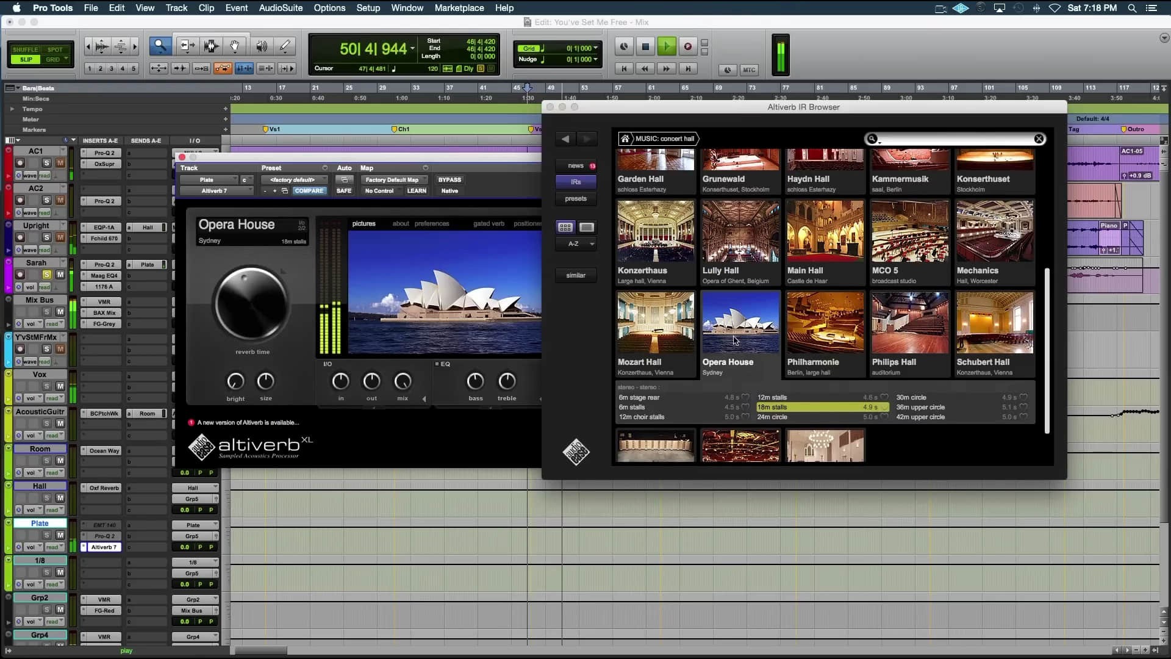Click the bright knob in Altiverb

tap(235, 381)
